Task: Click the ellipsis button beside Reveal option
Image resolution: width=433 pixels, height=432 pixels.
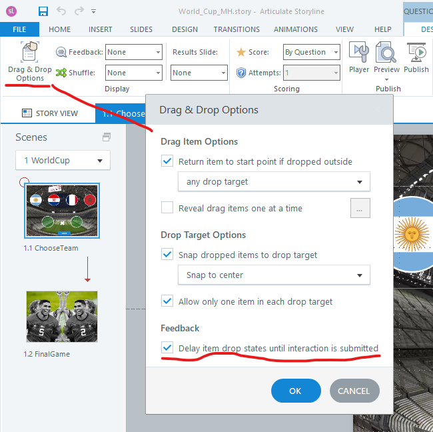Action: (360, 209)
